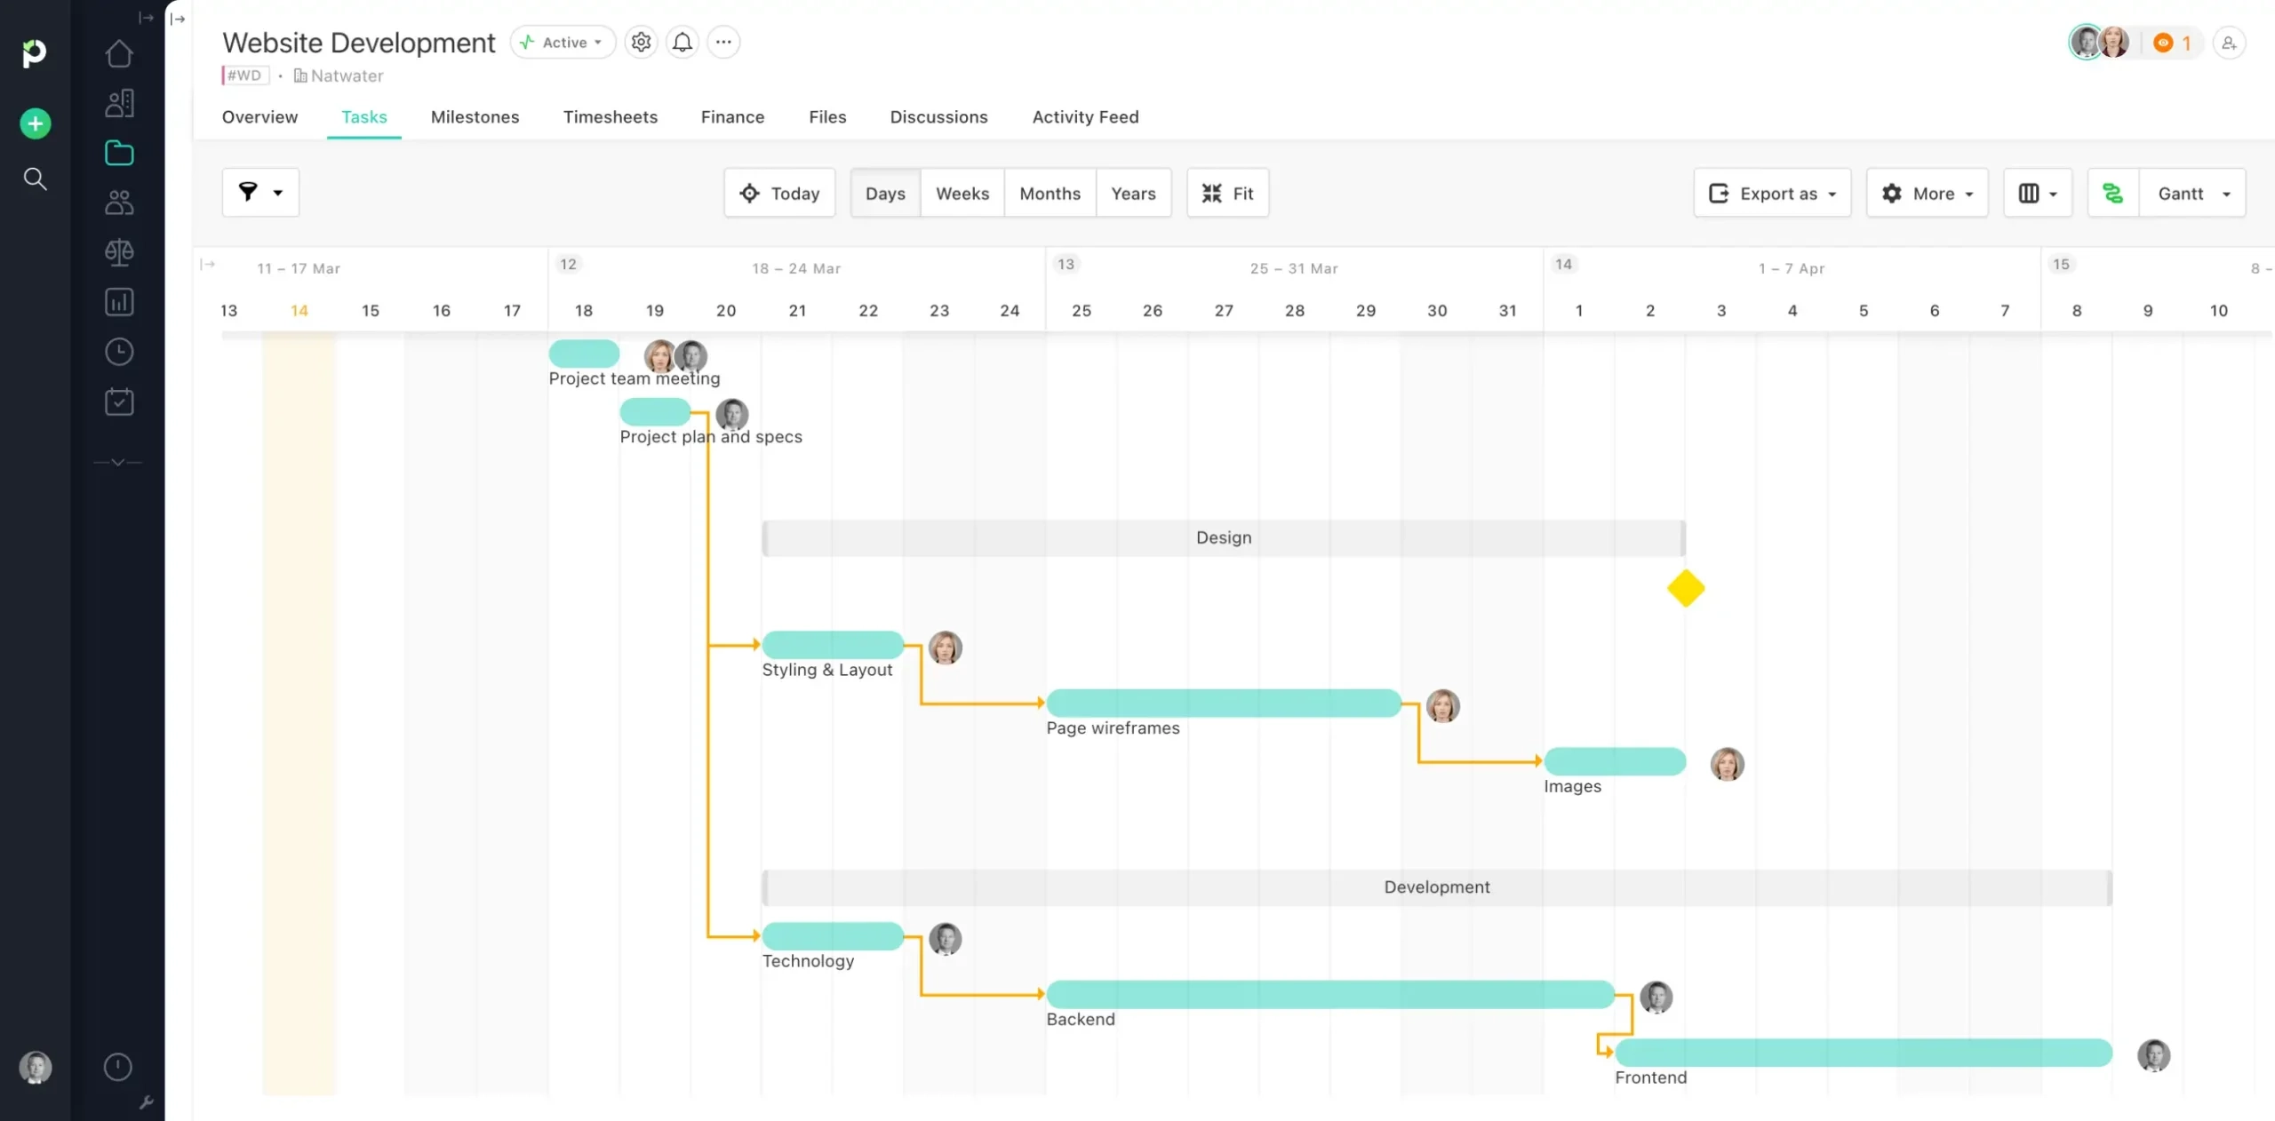Switch to the Milestones tab
The image size is (2275, 1121).
click(475, 116)
